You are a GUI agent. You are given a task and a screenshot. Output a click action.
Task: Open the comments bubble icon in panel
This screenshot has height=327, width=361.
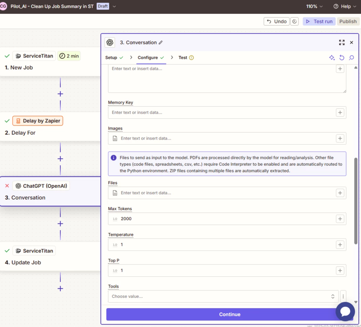[351, 58]
